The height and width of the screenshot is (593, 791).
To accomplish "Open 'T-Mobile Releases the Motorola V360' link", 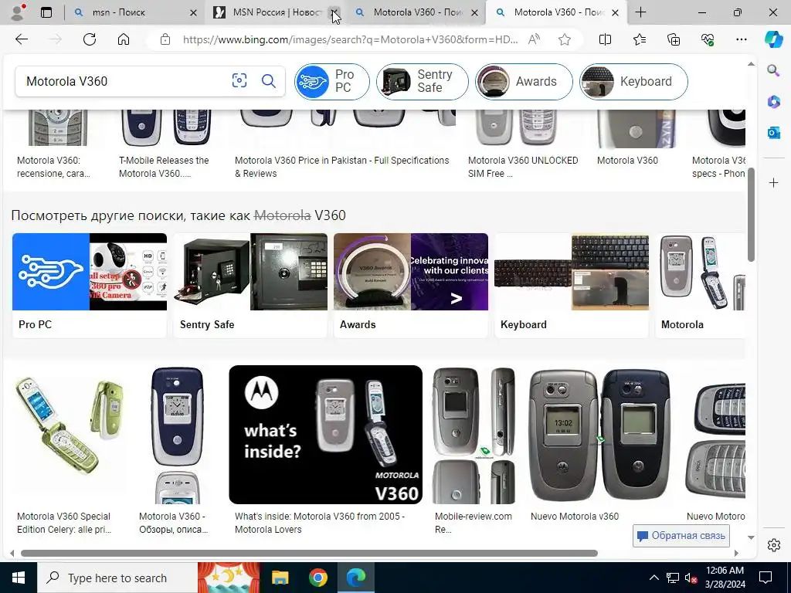I will point(164,167).
